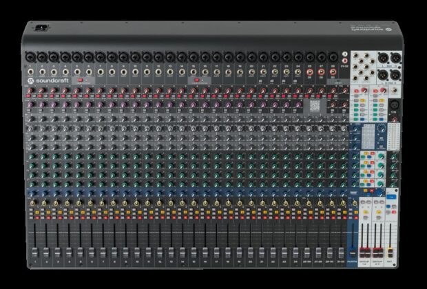The width and height of the screenshot is (427, 289).
Task: Click the headphone jack in the master section
Action: (x=395, y=91)
